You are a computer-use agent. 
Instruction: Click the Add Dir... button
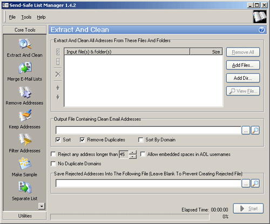click(243, 78)
